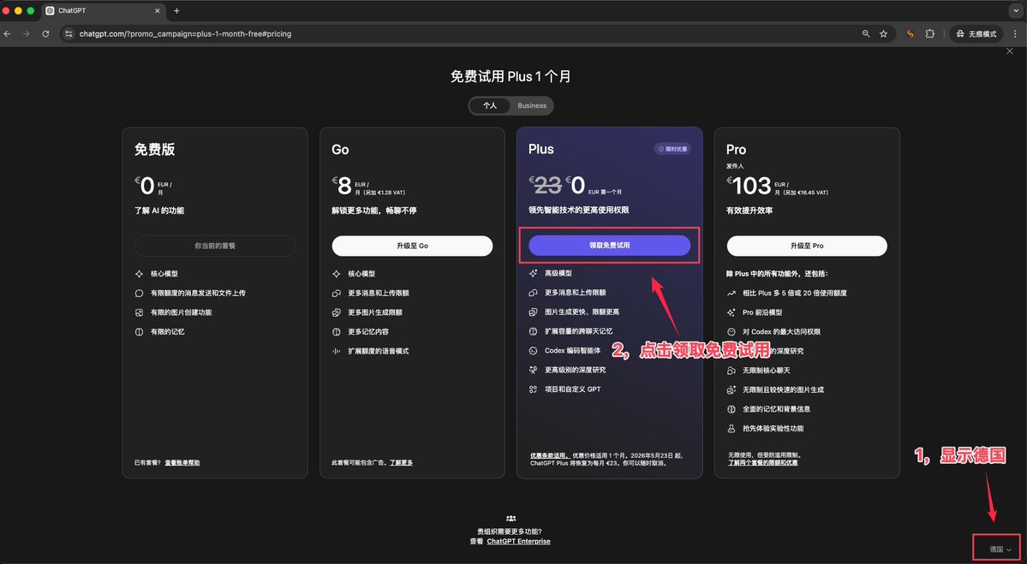
Task: Expand the tab search chevron at top right
Action: coord(1014,10)
